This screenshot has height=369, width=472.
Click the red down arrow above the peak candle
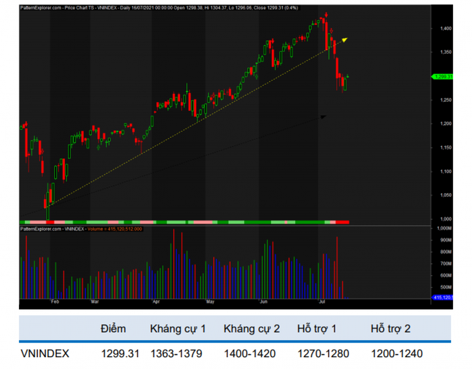coord(326,14)
